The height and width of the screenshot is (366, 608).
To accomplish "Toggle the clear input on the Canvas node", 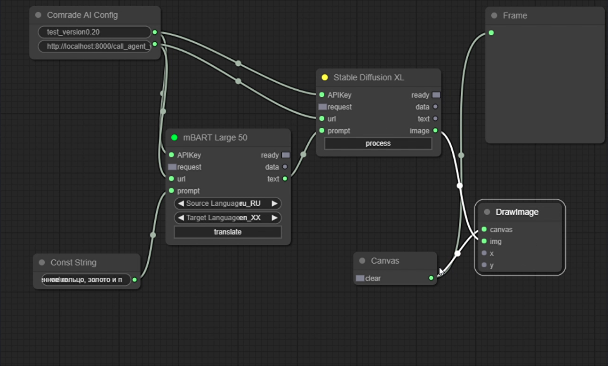I will (x=360, y=278).
